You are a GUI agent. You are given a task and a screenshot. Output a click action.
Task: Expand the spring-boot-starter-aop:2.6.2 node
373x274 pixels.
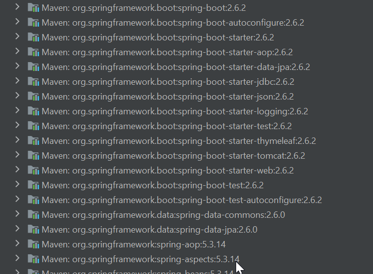17,51
